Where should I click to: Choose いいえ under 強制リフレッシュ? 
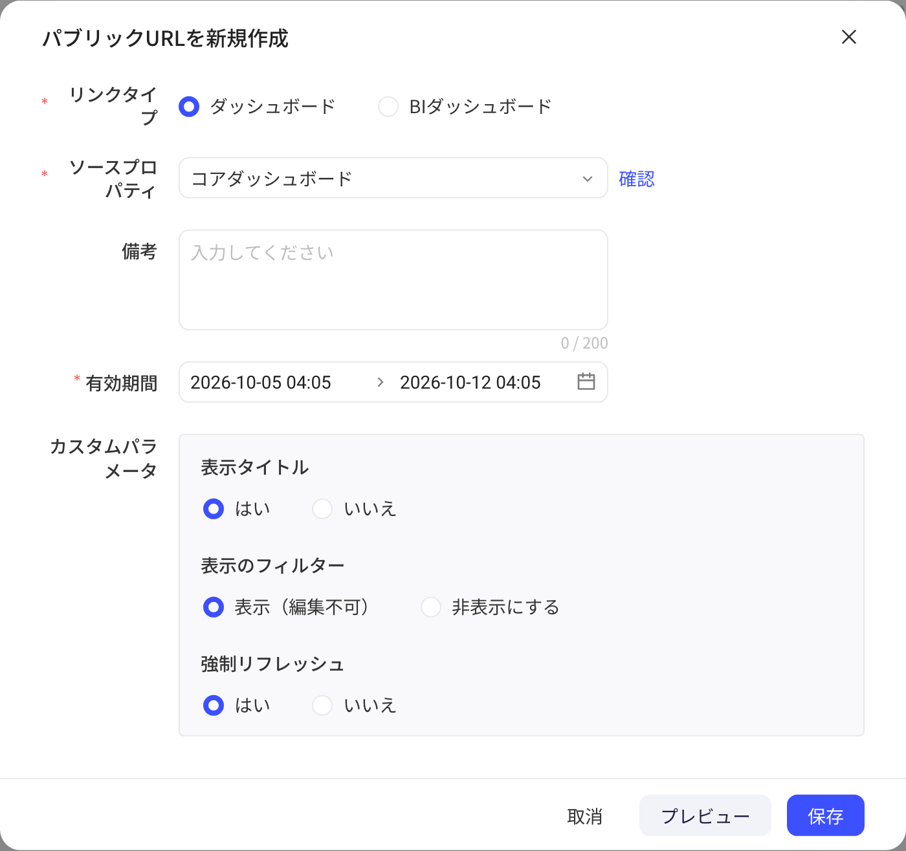click(x=322, y=706)
